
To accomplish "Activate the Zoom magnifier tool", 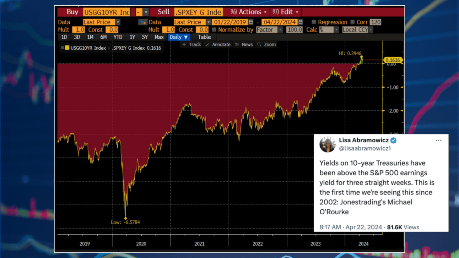I will click(266, 44).
